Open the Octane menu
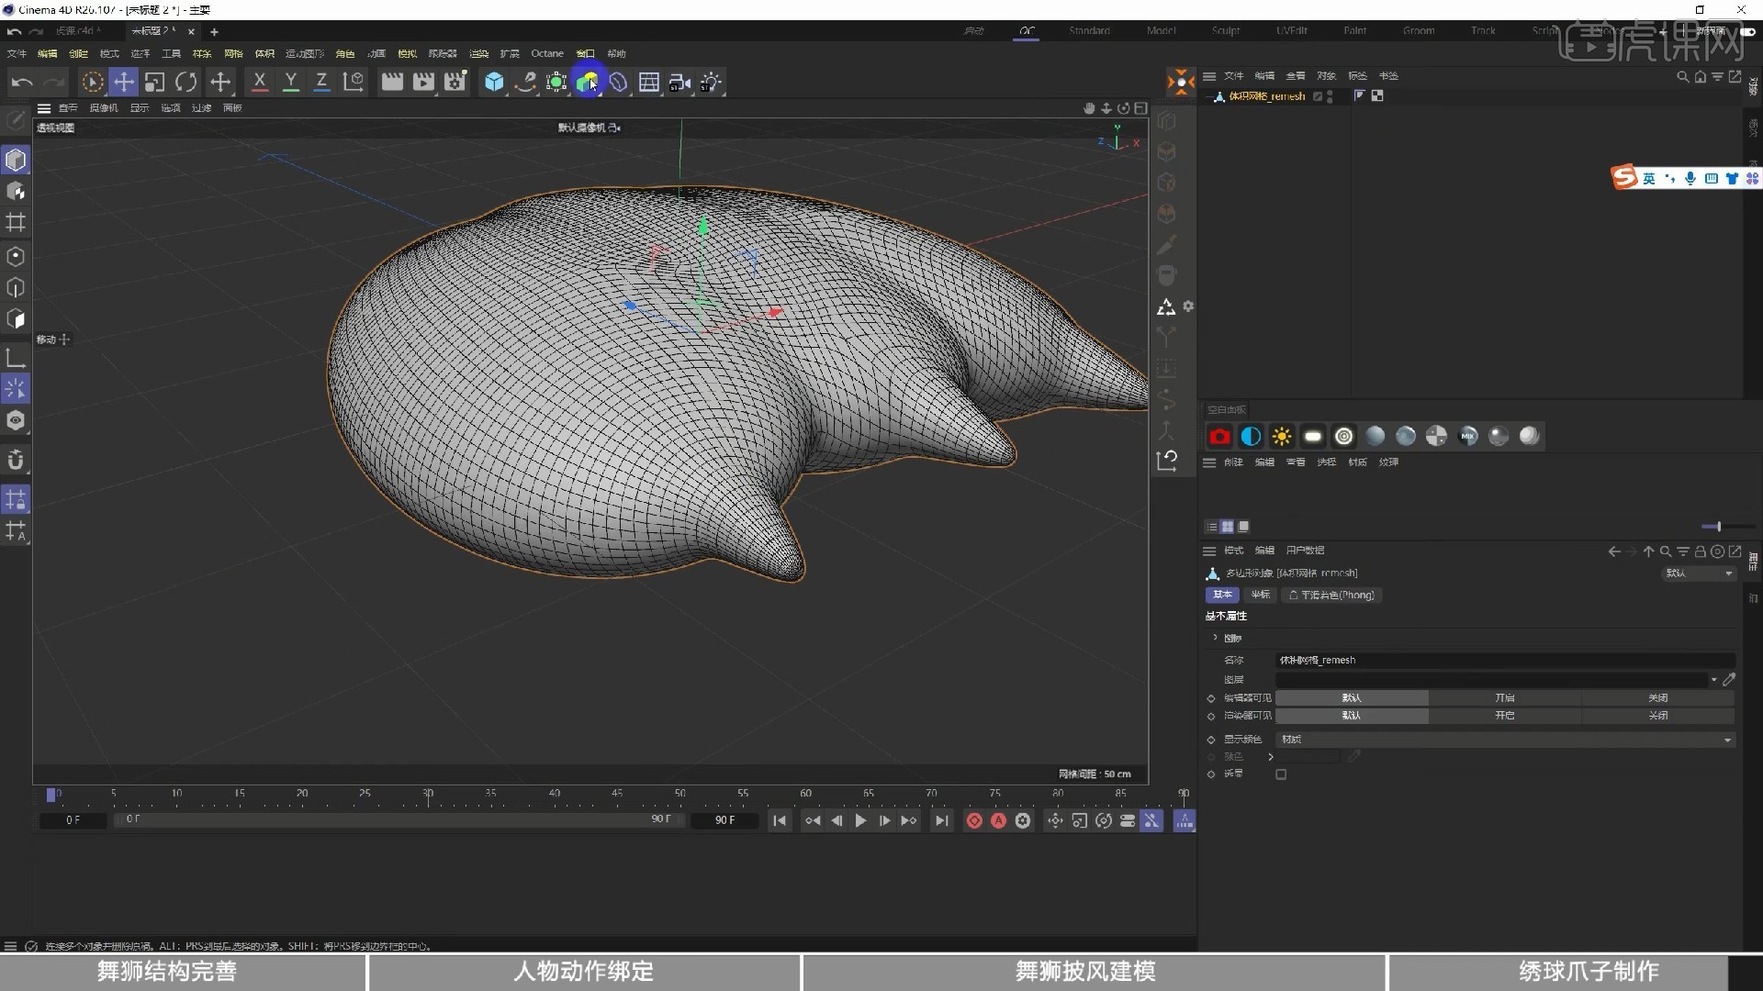The image size is (1763, 991). 547,54
